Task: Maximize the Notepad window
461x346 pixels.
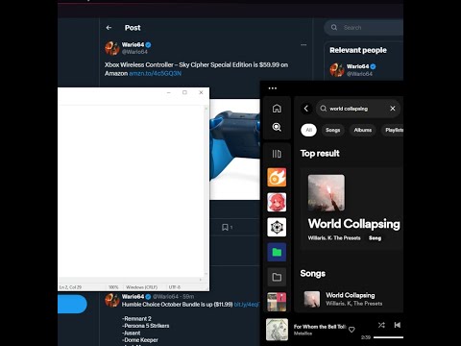Action: point(184,92)
